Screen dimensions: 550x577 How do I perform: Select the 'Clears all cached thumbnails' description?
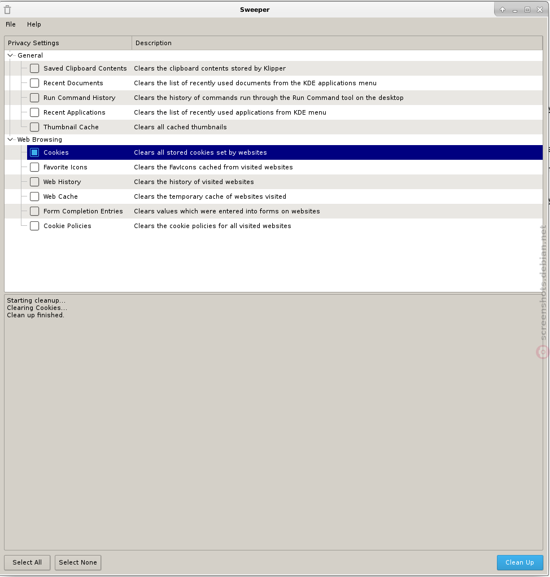[x=180, y=128]
